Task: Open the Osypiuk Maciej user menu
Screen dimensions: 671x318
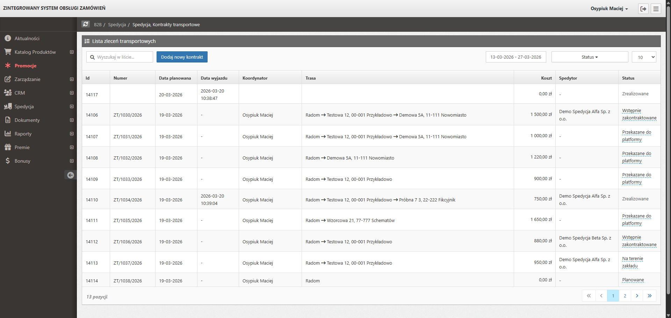Action: (609, 9)
